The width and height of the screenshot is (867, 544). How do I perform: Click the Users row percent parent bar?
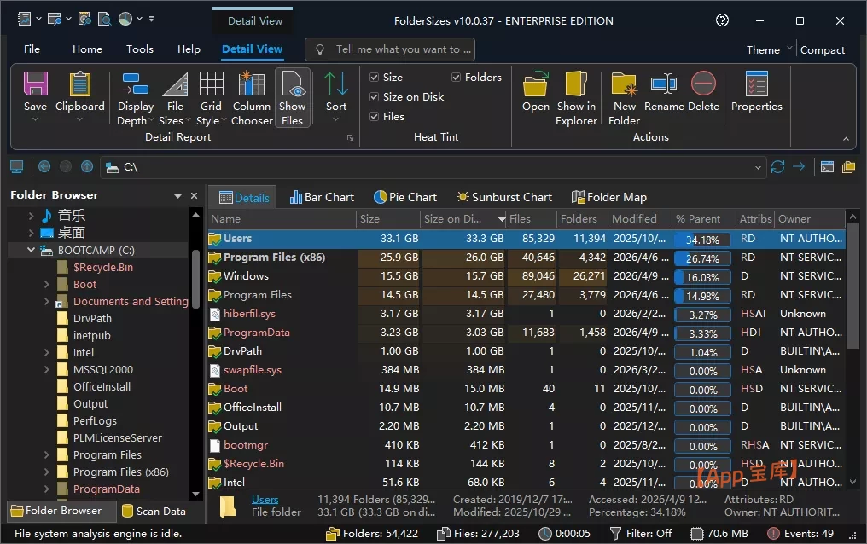701,240
